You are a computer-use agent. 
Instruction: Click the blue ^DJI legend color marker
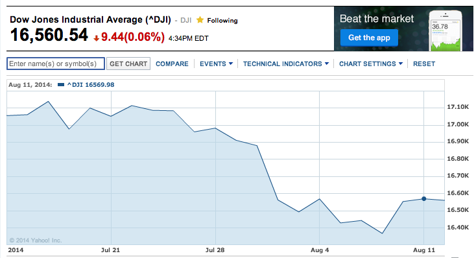pos(61,85)
